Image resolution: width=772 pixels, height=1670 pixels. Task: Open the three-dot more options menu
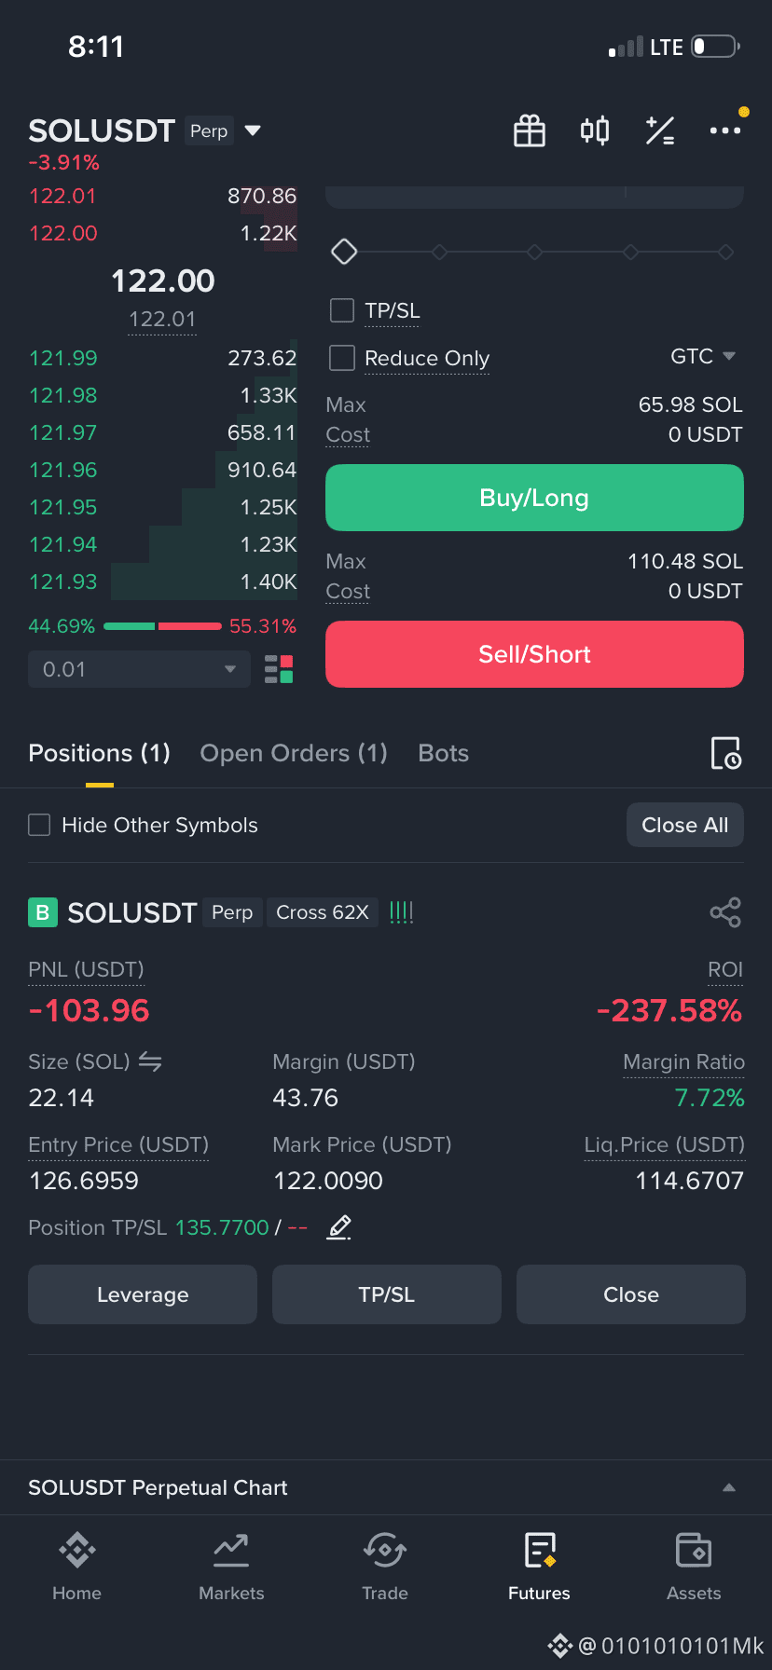click(725, 130)
